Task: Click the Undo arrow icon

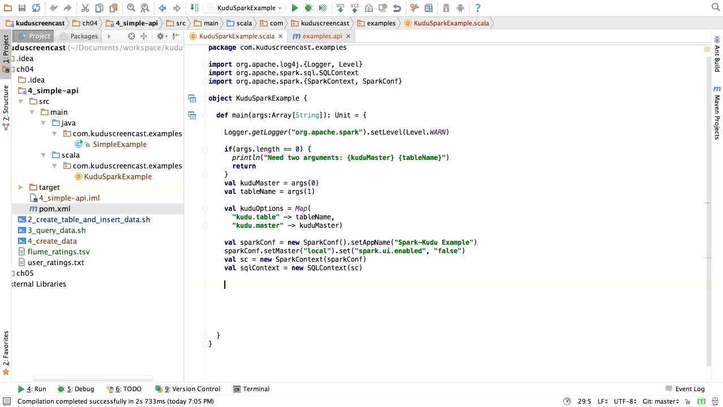Action: 54,8
